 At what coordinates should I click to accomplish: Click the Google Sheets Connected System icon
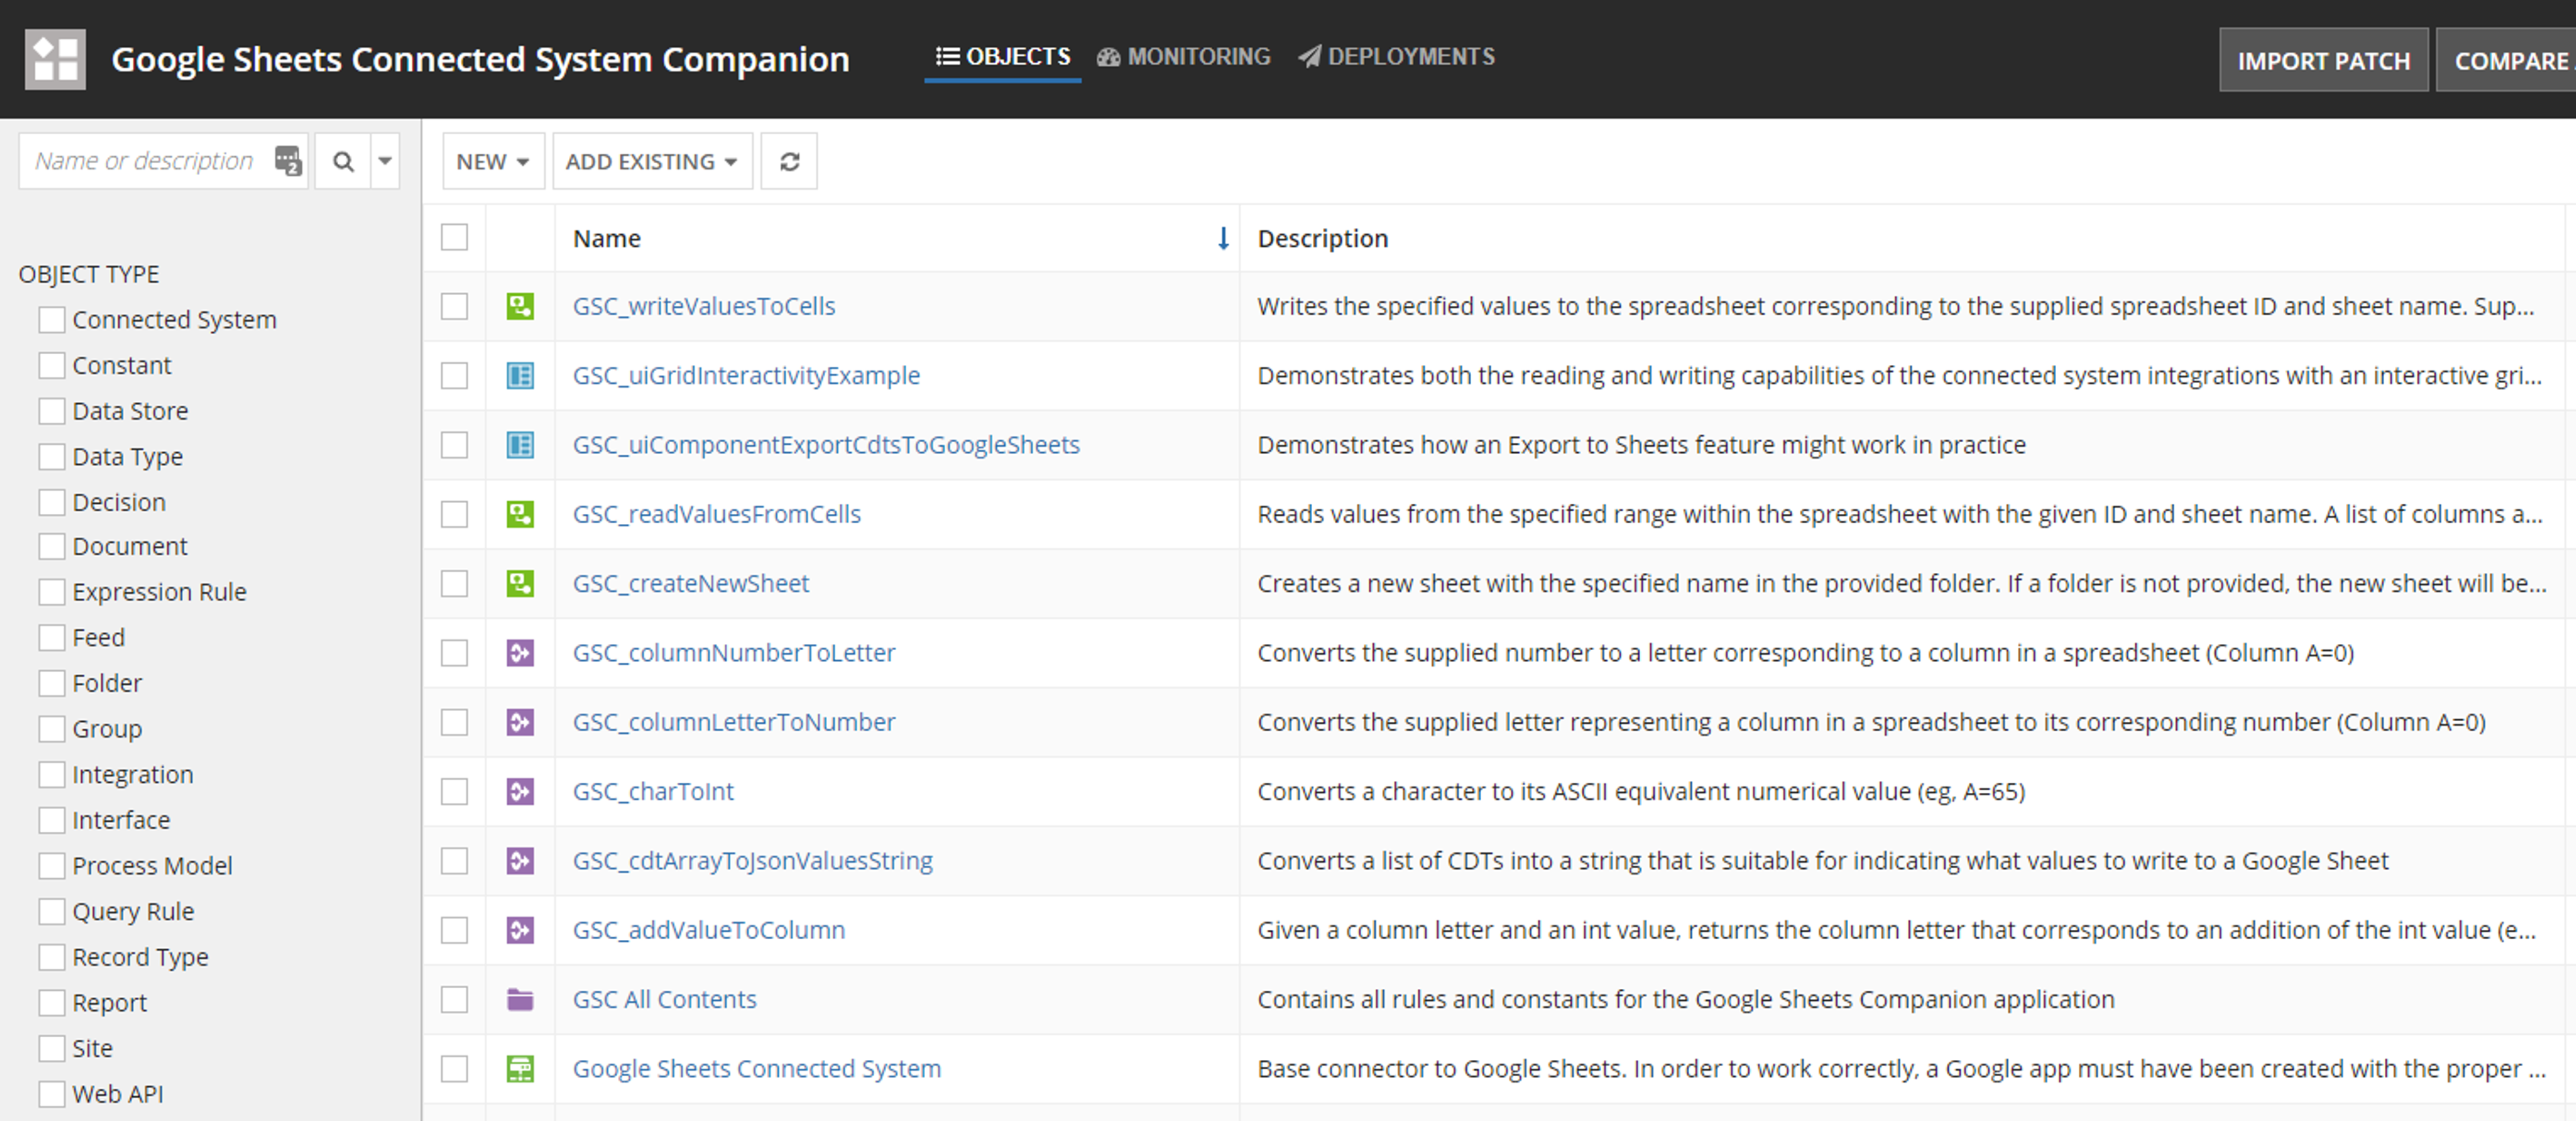(x=520, y=1068)
